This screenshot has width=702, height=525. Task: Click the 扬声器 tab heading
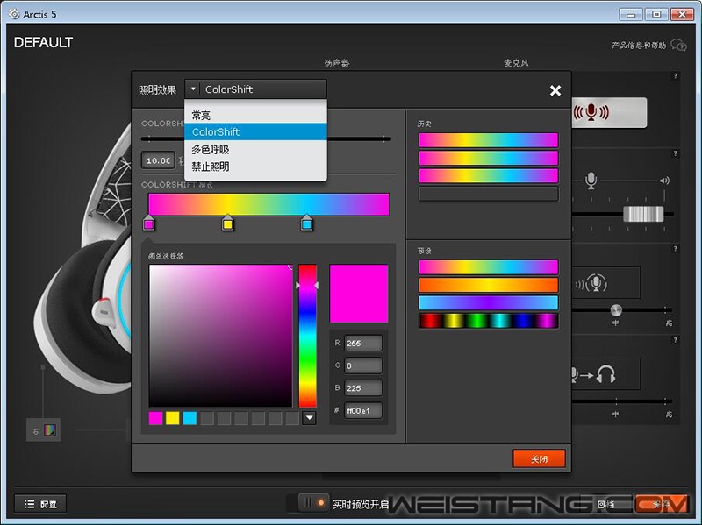pyautogui.click(x=337, y=63)
